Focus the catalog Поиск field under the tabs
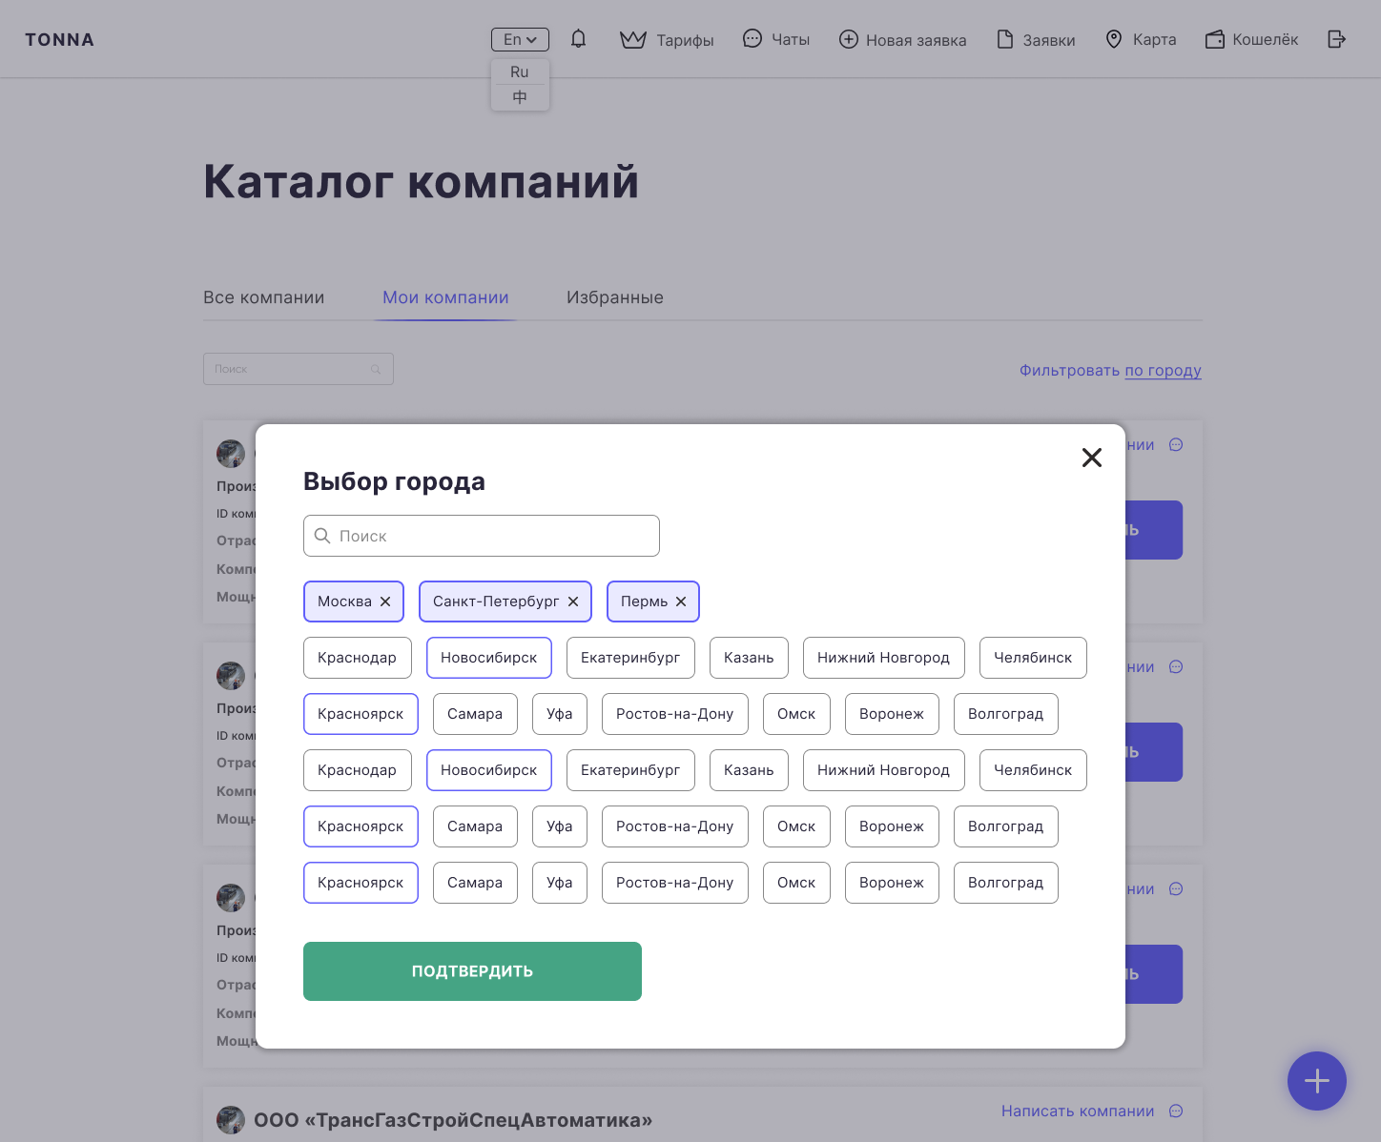Image resolution: width=1381 pixels, height=1142 pixels. point(299,369)
